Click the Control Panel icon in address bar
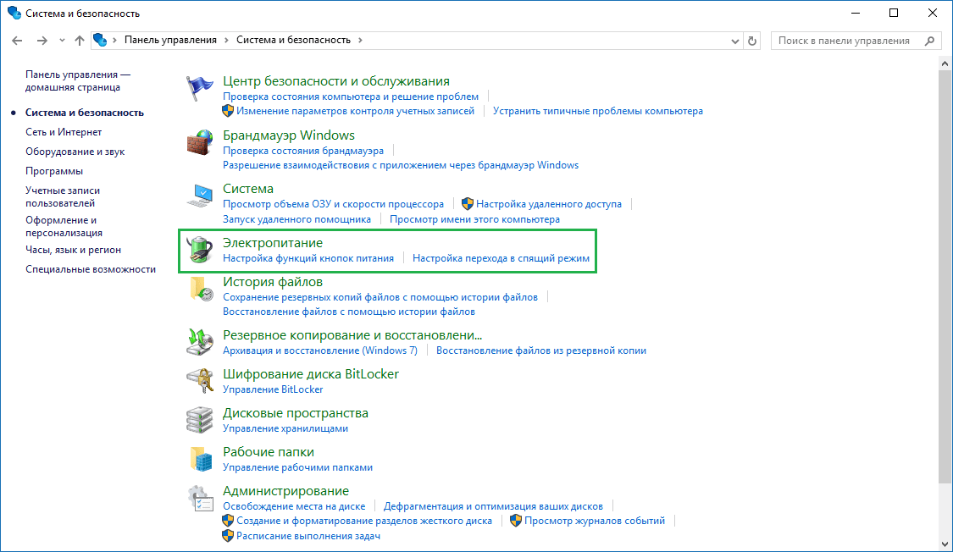Screen dimensions: 953x552 100,40
